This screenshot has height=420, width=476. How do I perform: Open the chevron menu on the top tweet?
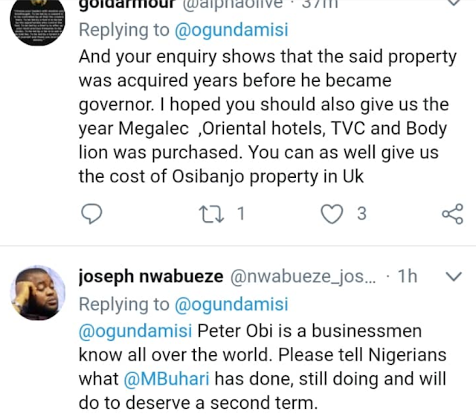click(x=452, y=6)
